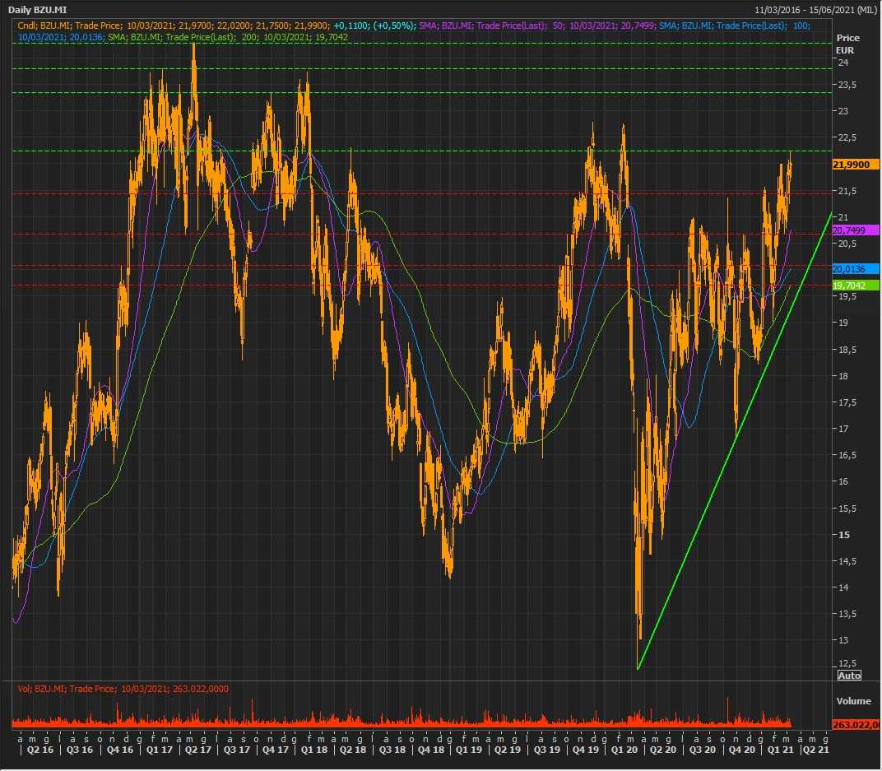
Task: Click the Q2 18 quarter label
Action: (x=353, y=750)
